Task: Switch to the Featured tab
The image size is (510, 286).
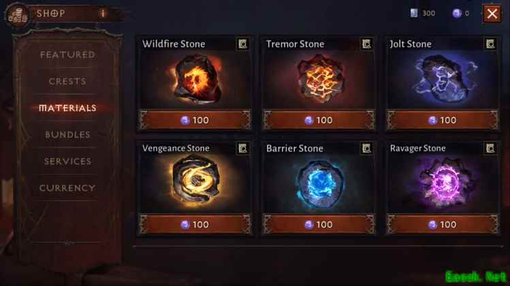Action: pos(67,54)
